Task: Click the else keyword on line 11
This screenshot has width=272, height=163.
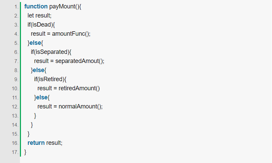Action: point(42,97)
